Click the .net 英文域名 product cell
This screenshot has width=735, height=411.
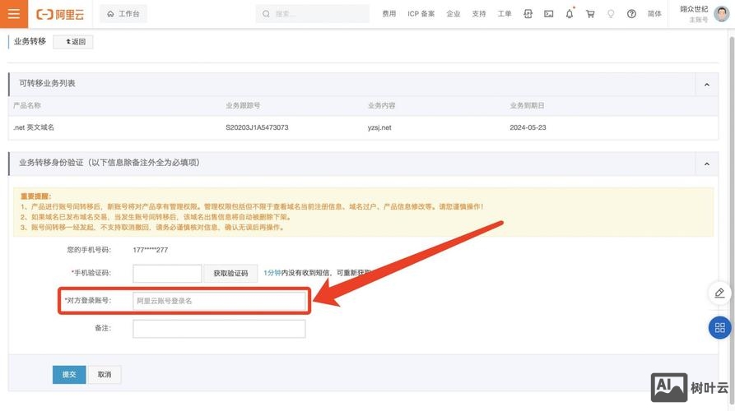click(34, 127)
